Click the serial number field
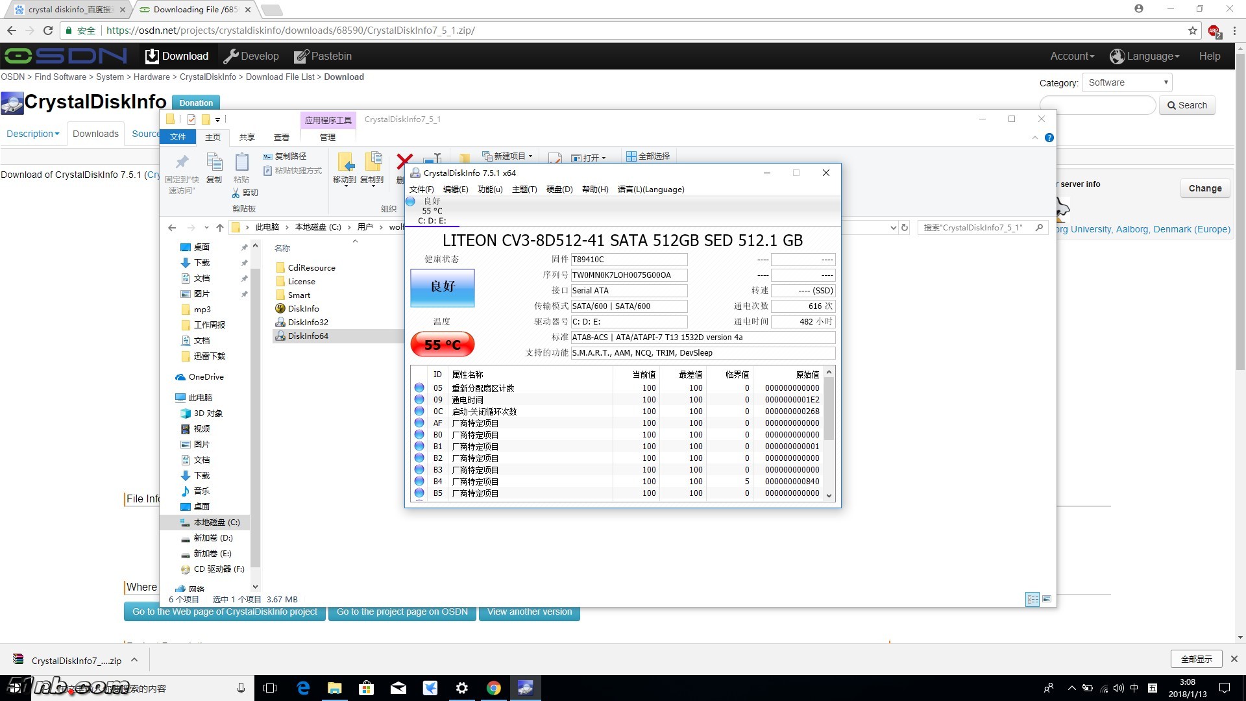 click(x=629, y=275)
